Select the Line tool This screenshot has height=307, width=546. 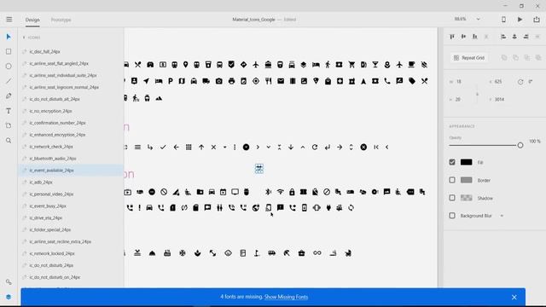click(9, 81)
